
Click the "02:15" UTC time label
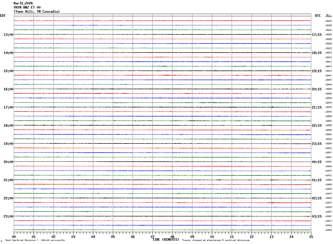point(317,198)
